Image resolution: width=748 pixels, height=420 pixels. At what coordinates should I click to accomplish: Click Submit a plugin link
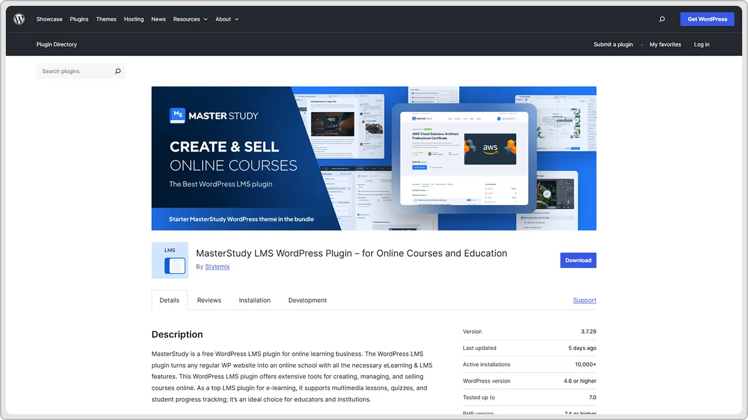click(x=613, y=44)
